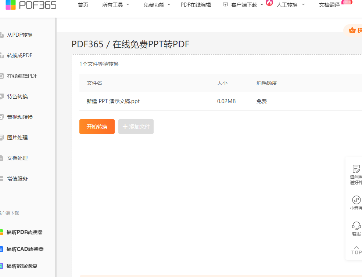Open 文档处理 in the sidebar
This screenshot has width=362, height=277.
pos(17,158)
